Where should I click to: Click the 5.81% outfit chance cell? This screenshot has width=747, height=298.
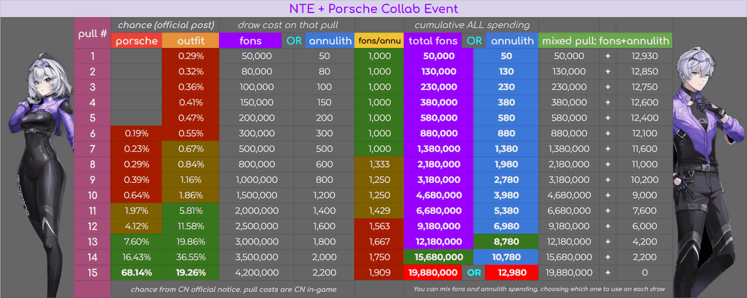click(x=190, y=210)
